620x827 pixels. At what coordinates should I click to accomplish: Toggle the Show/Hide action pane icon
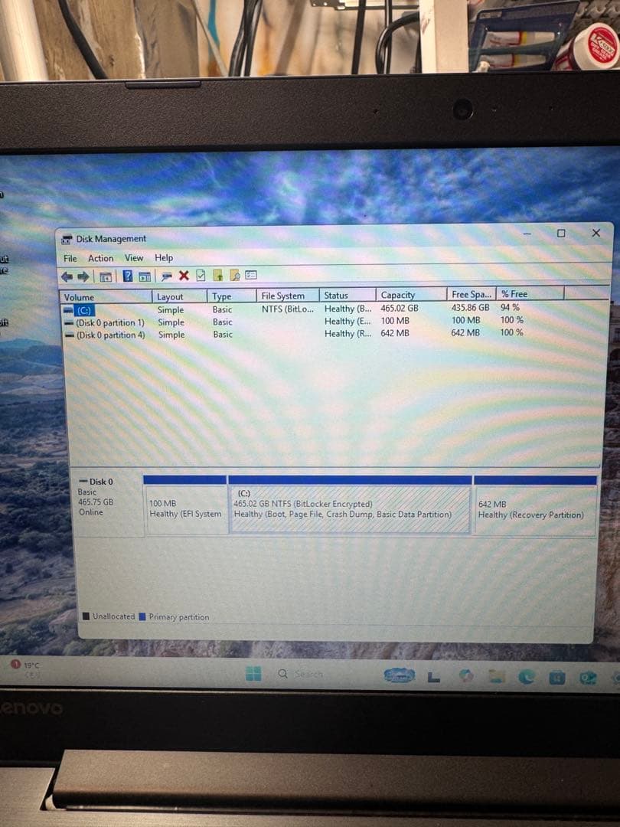click(x=143, y=275)
